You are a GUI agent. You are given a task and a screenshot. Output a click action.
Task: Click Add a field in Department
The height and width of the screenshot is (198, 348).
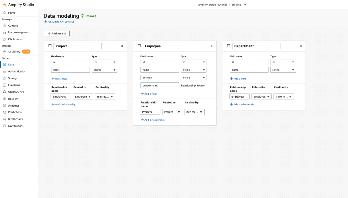click(238, 78)
